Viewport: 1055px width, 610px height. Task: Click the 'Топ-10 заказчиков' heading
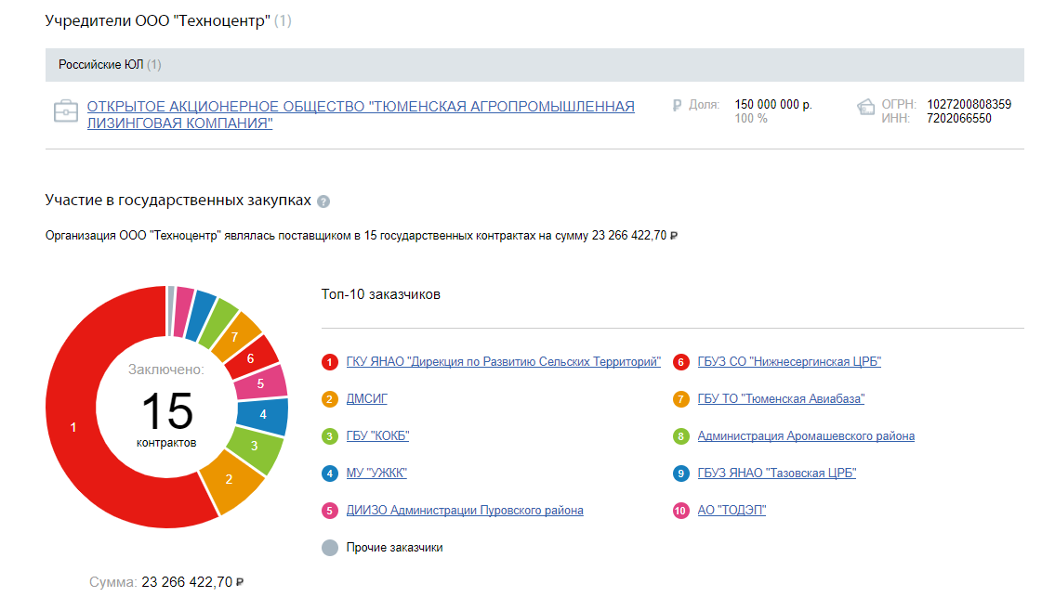381,294
